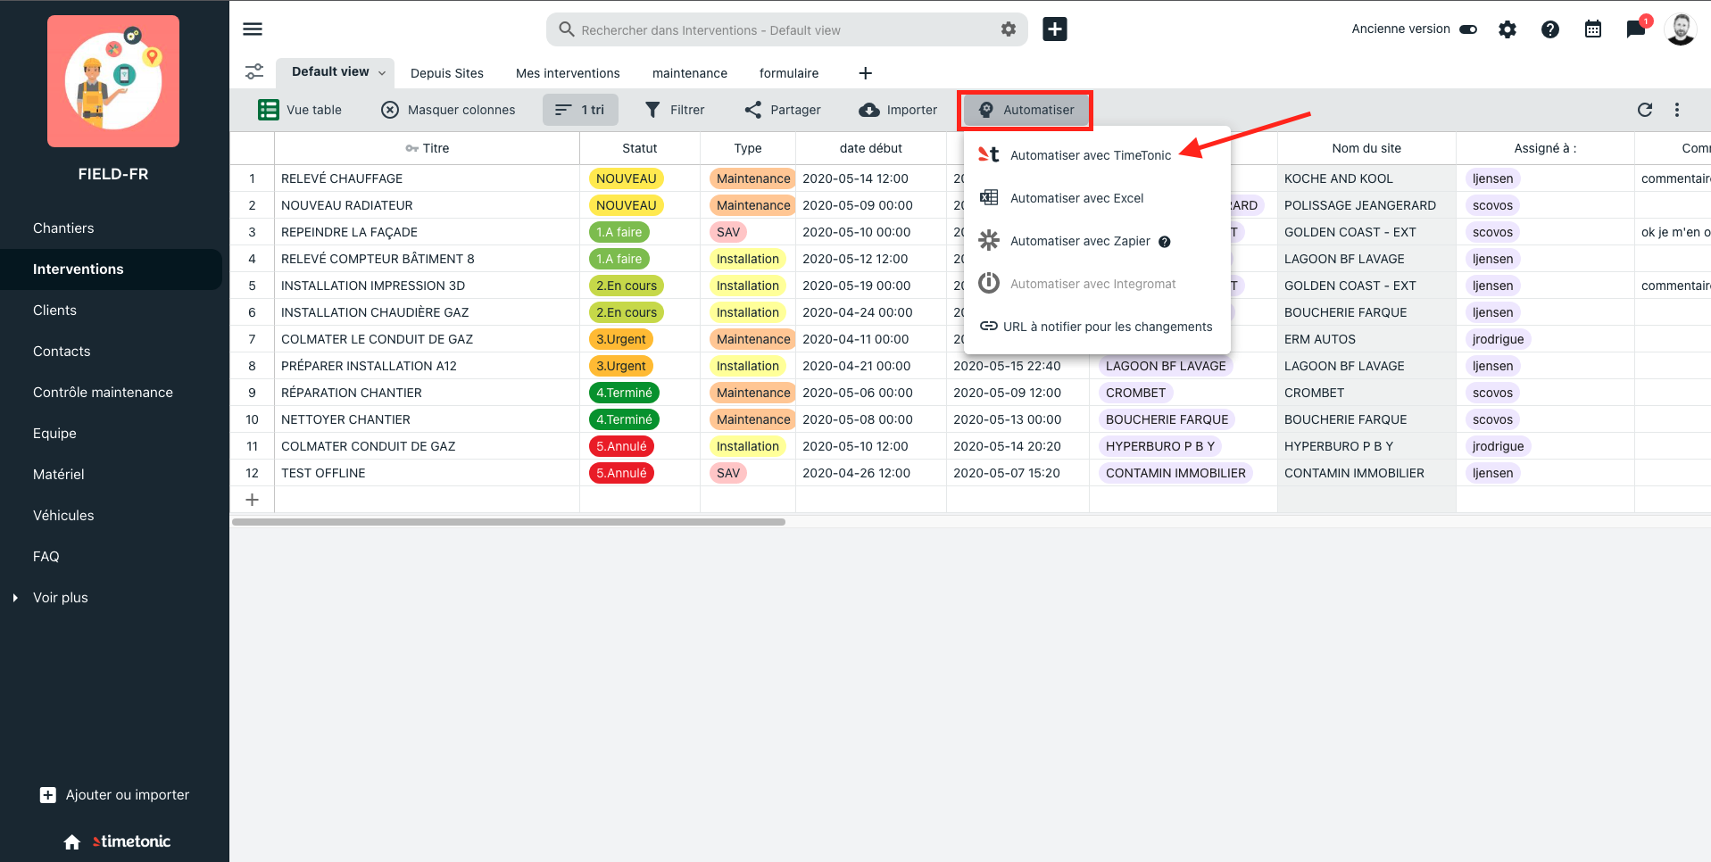Screen dimensions: 1711x862
Task: Open Contrôle maintenance in the sidebar
Action: point(103,393)
